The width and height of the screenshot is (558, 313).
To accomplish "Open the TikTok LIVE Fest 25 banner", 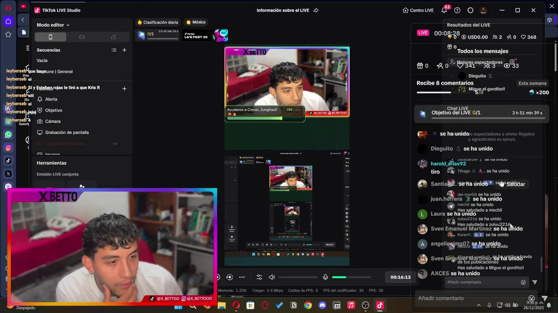I will click(205, 35).
